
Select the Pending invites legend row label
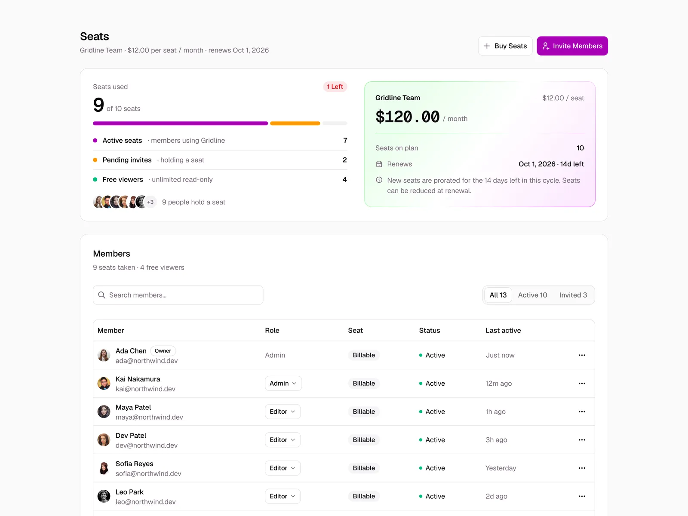[x=127, y=160]
